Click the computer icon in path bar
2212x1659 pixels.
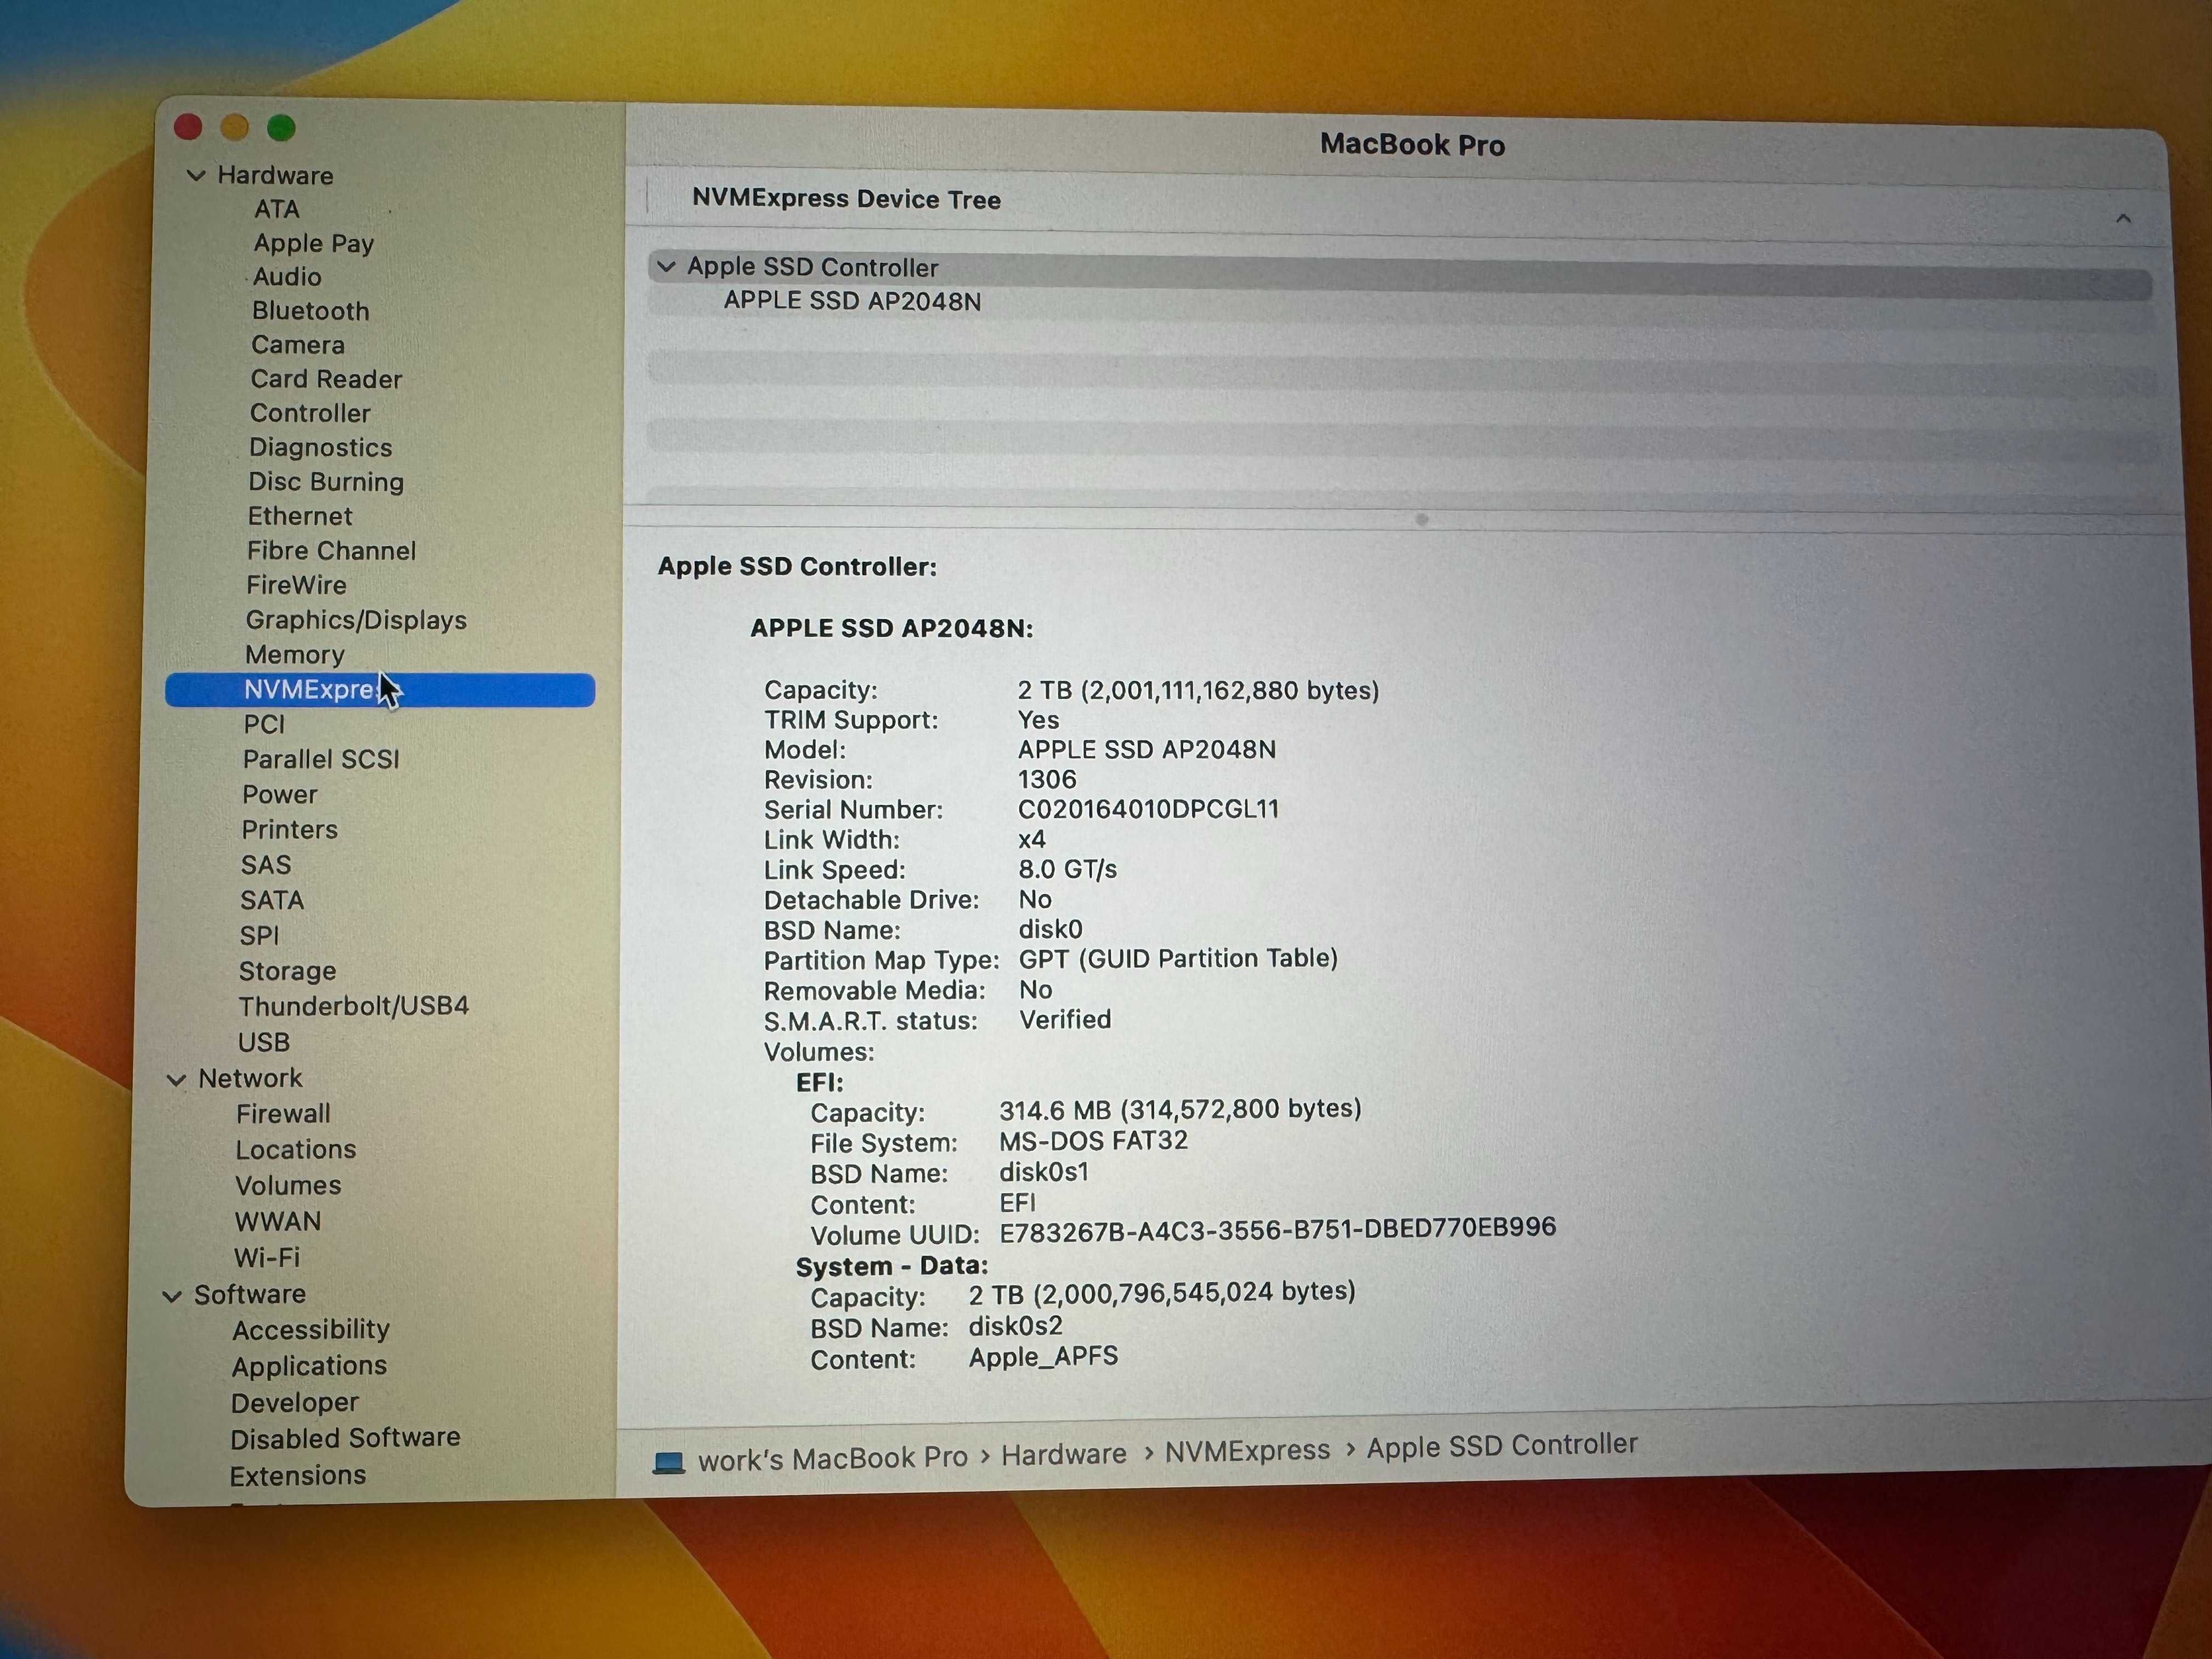click(669, 1463)
